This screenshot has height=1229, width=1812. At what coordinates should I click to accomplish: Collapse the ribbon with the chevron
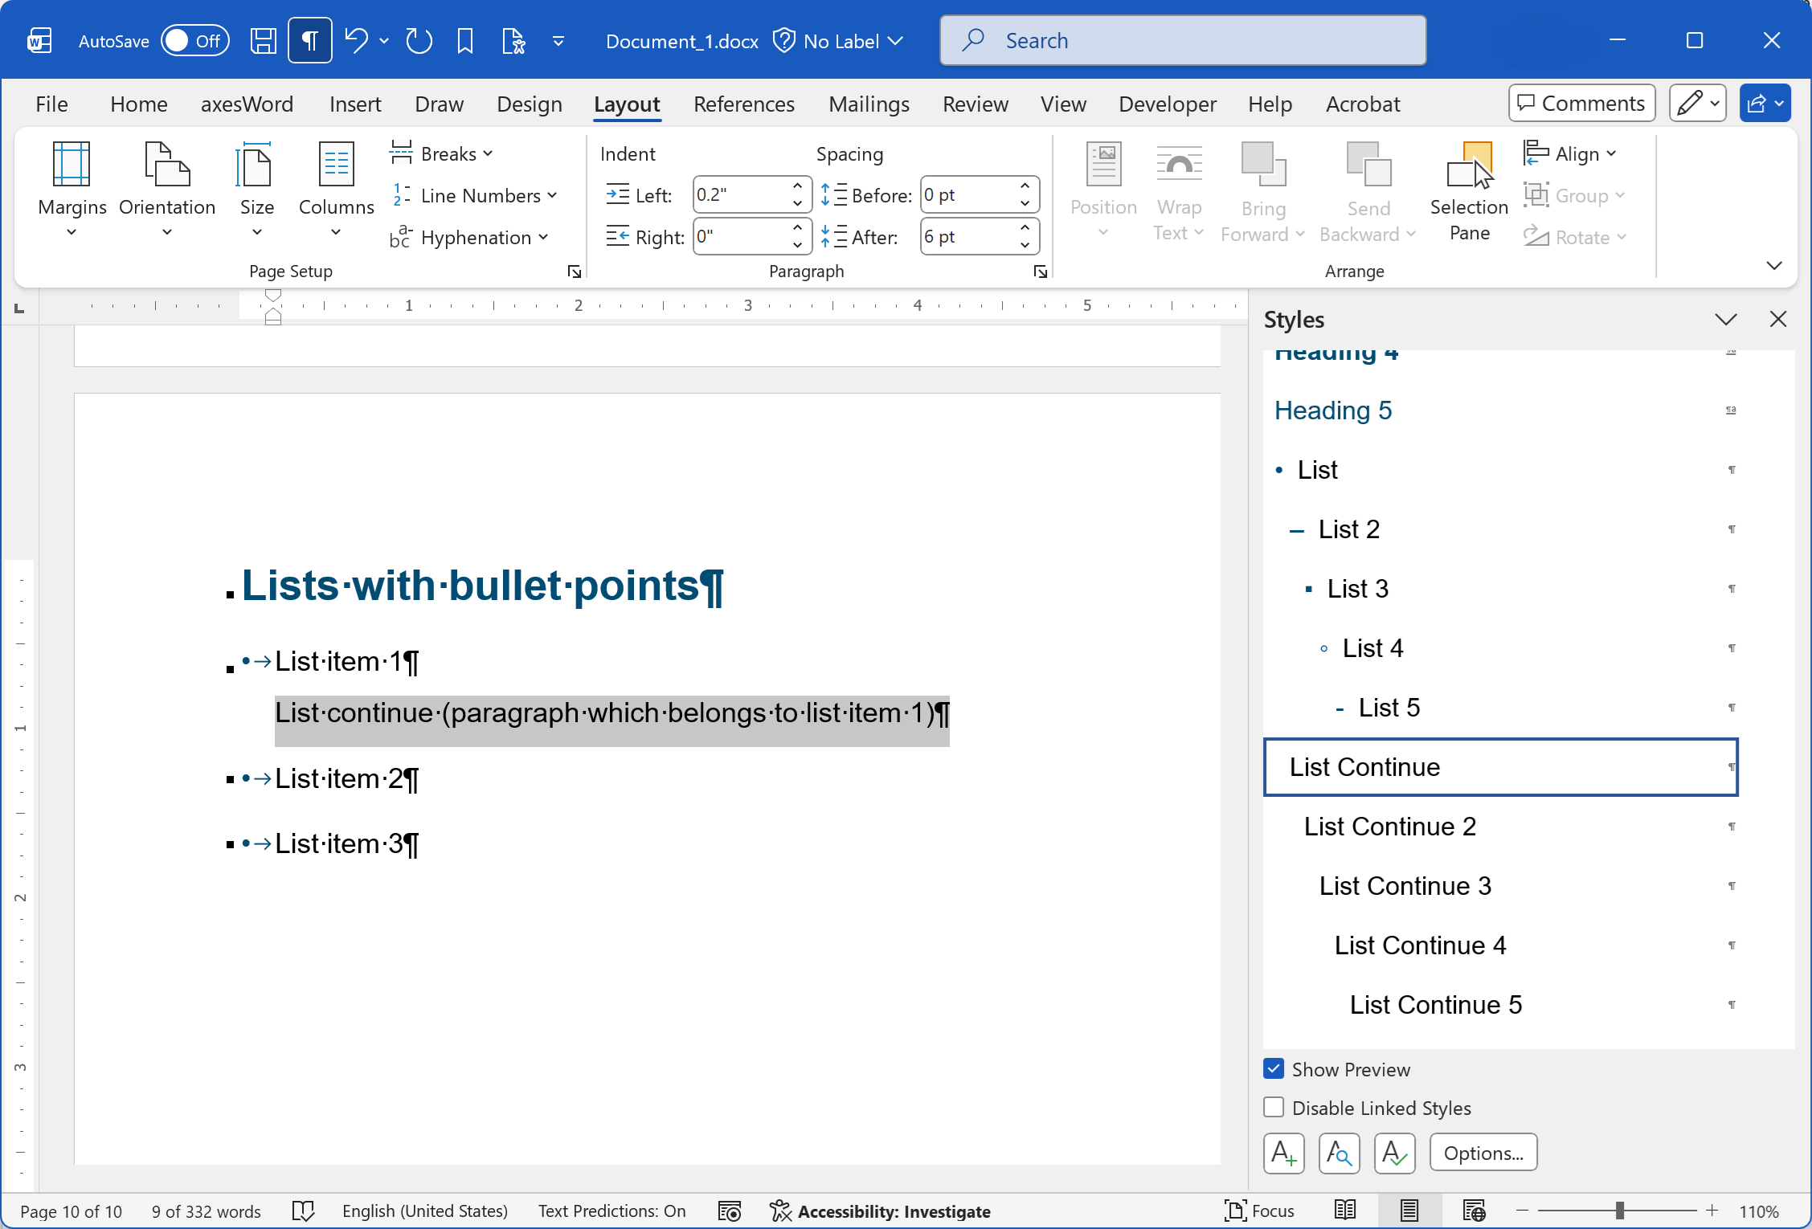point(1774,265)
